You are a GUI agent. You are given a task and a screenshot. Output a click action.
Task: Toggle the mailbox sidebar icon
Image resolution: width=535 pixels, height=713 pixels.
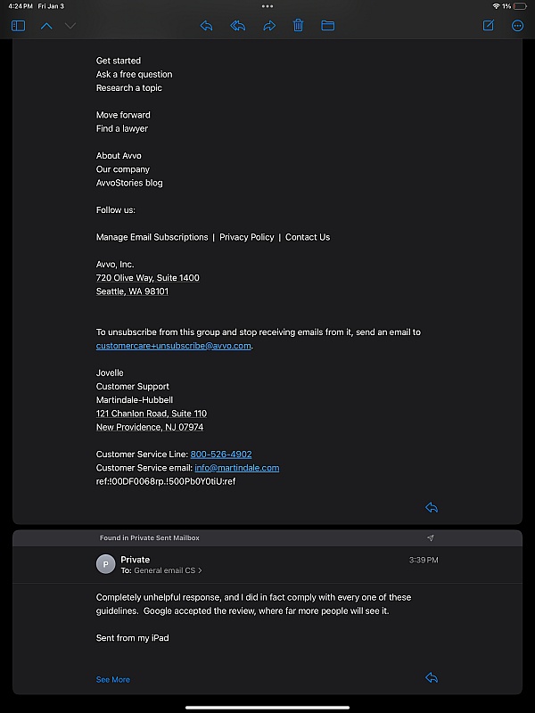pos(18,26)
